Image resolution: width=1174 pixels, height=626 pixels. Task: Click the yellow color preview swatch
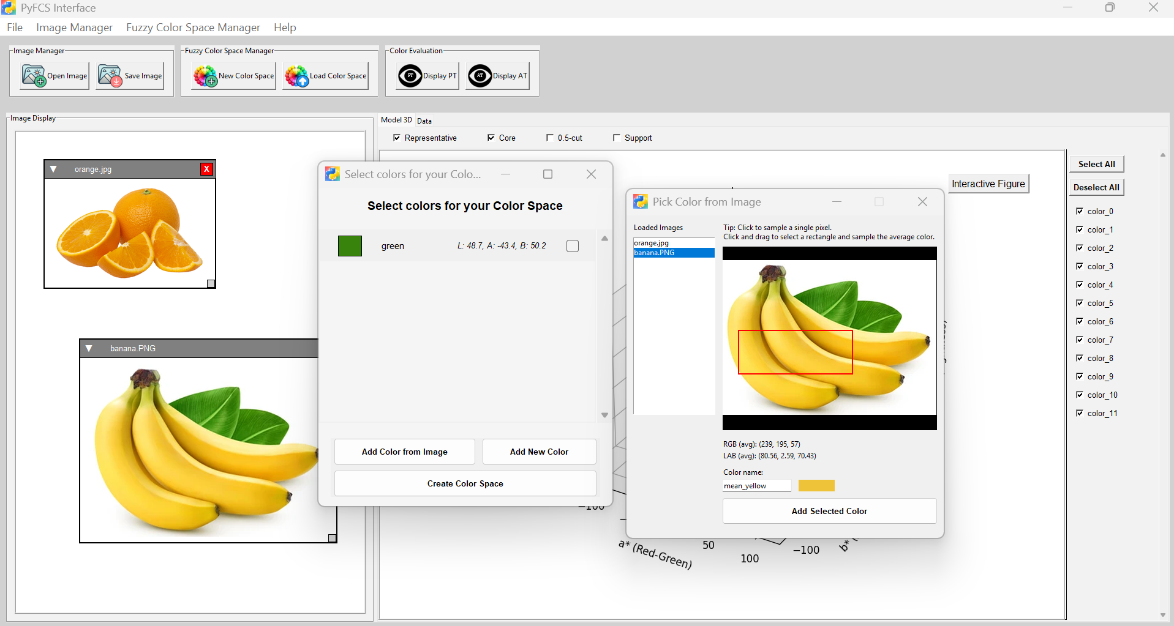816,486
